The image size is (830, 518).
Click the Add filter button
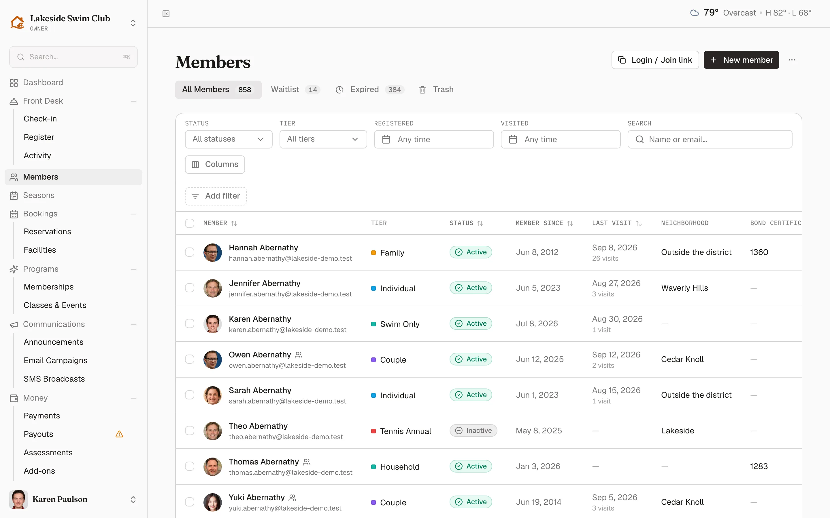coord(216,196)
